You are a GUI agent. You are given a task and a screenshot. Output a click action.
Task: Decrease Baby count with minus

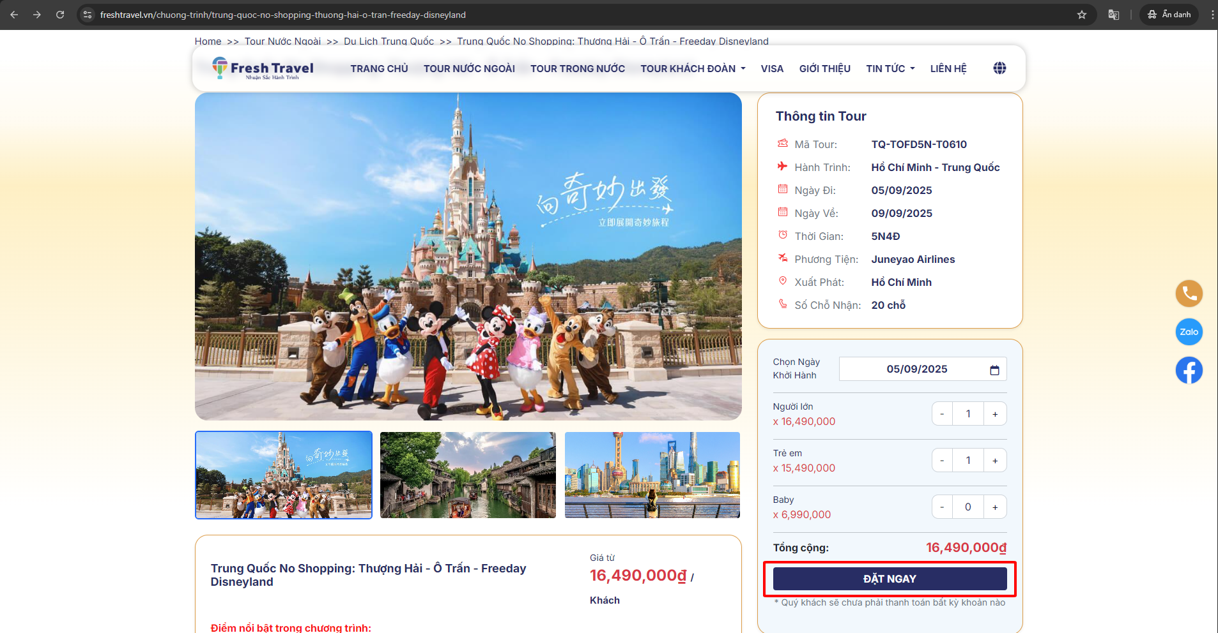click(942, 507)
